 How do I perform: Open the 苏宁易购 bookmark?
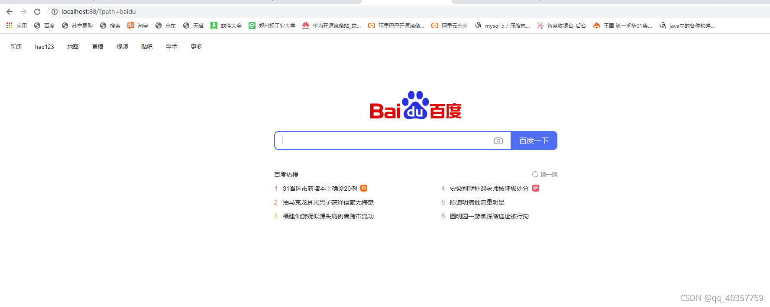click(x=77, y=26)
